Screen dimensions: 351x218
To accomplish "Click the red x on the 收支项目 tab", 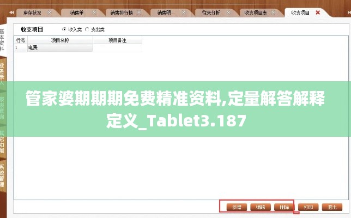I will coord(318,13).
